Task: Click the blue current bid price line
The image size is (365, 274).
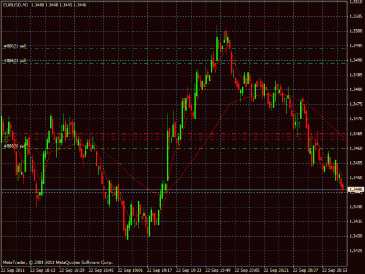Action: 175,190
